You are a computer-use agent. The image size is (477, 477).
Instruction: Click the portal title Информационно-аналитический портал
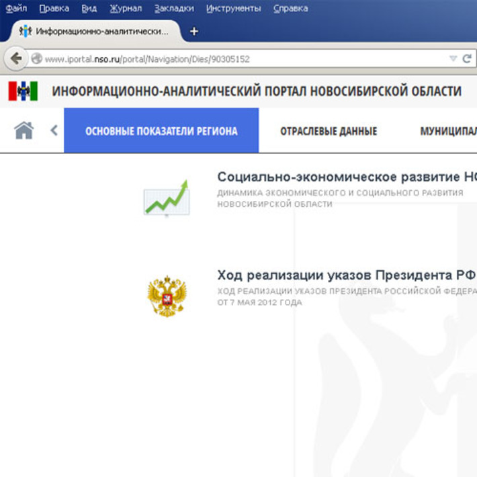pyautogui.click(x=257, y=91)
